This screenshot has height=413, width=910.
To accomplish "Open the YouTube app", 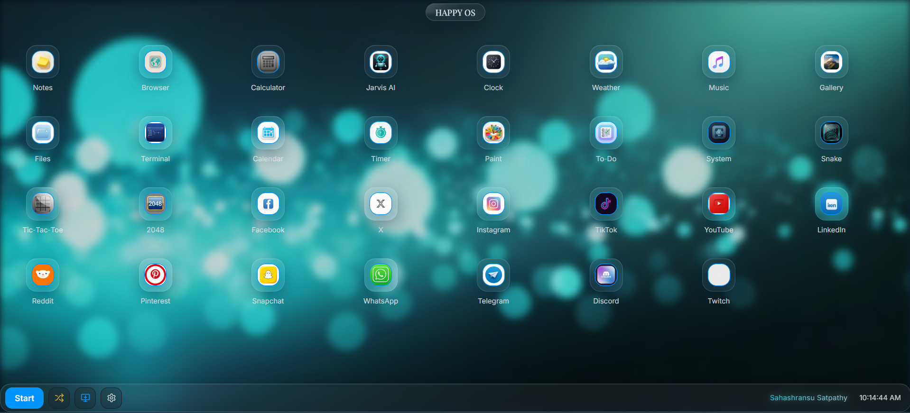I will [x=719, y=204].
